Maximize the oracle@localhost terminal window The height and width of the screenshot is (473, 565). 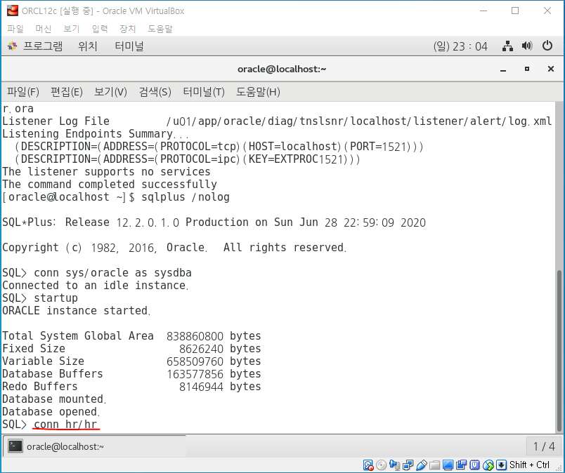coord(527,69)
